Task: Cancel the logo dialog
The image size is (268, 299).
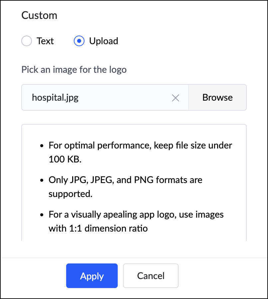Action: tap(151, 276)
